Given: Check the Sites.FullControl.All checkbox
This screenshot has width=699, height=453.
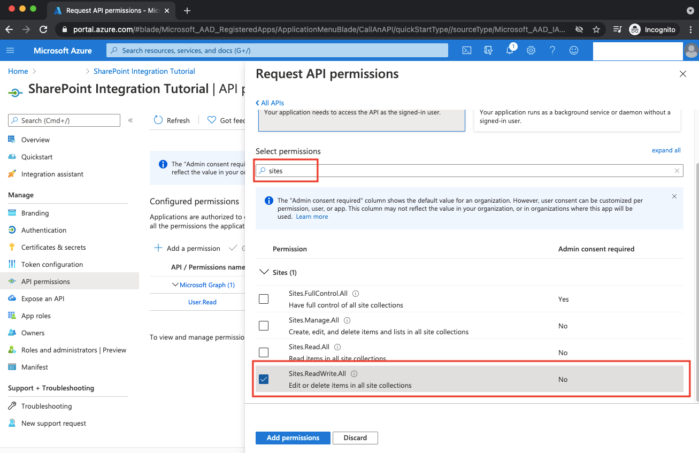Looking at the screenshot, I should click(264, 299).
